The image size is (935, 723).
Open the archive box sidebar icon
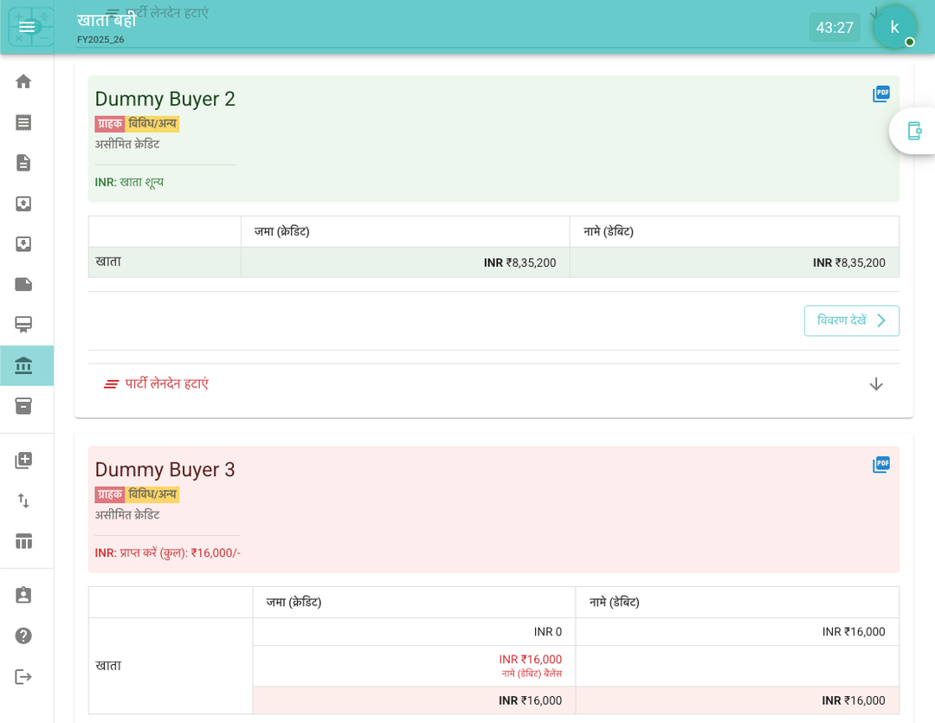tap(23, 406)
